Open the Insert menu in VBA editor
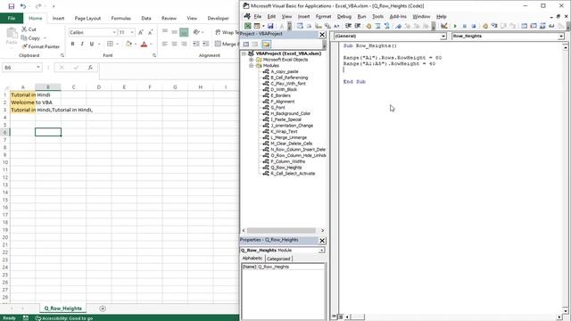This screenshot has width=571, height=321. click(303, 16)
